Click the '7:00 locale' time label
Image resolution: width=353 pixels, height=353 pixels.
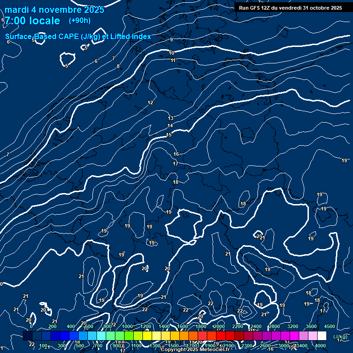33,21
